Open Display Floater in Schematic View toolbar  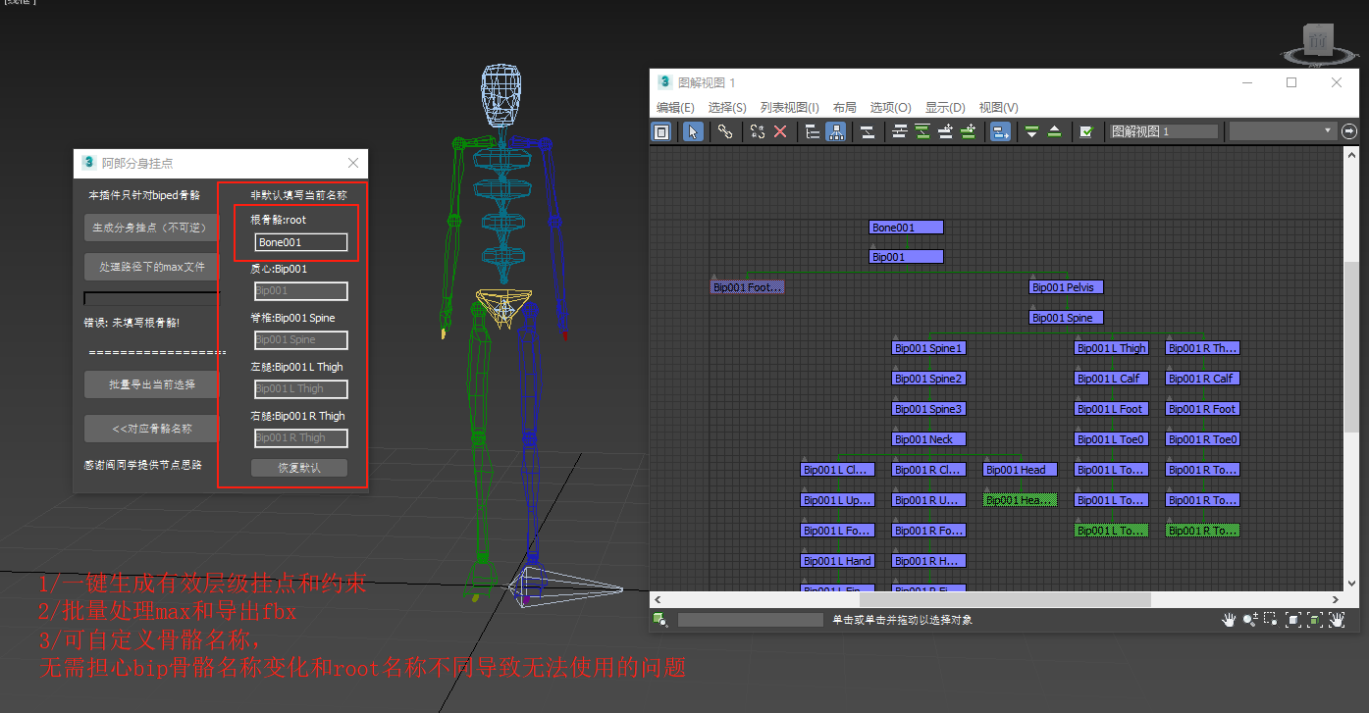click(662, 131)
